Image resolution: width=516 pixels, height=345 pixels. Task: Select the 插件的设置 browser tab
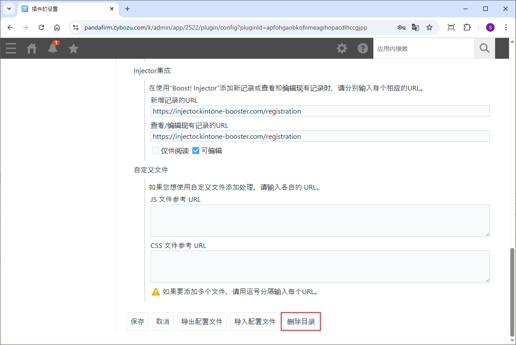click(65, 9)
